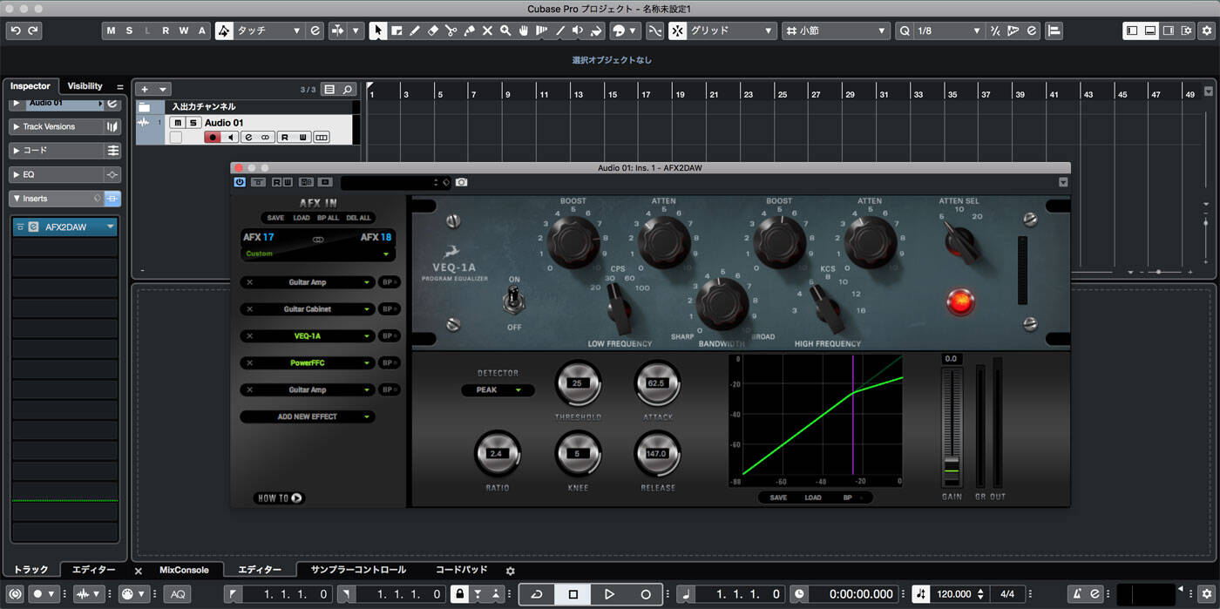
Task: Select the Time Warp tool
Action: click(542, 30)
